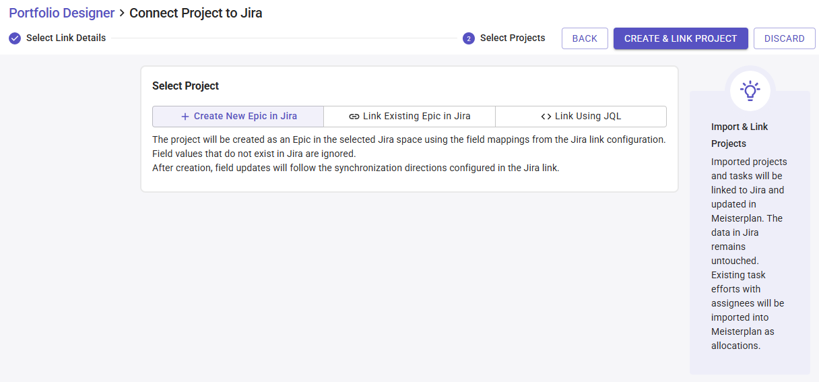819x382 pixels.
Task: Click the BACK button
Action: click(585, 38)
